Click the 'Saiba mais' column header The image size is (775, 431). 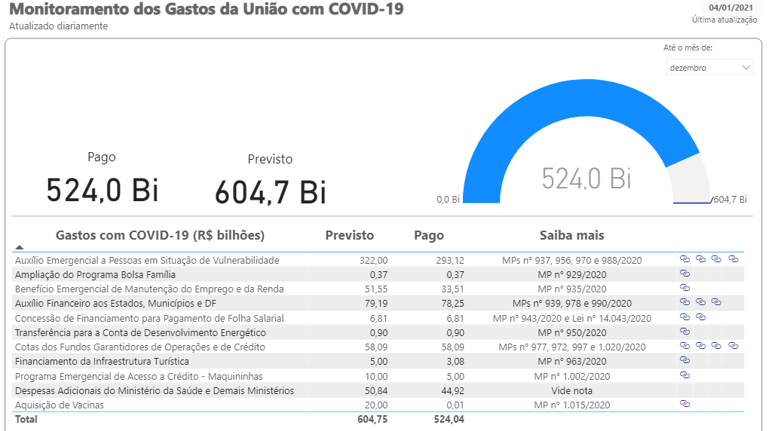click(572, 235)
